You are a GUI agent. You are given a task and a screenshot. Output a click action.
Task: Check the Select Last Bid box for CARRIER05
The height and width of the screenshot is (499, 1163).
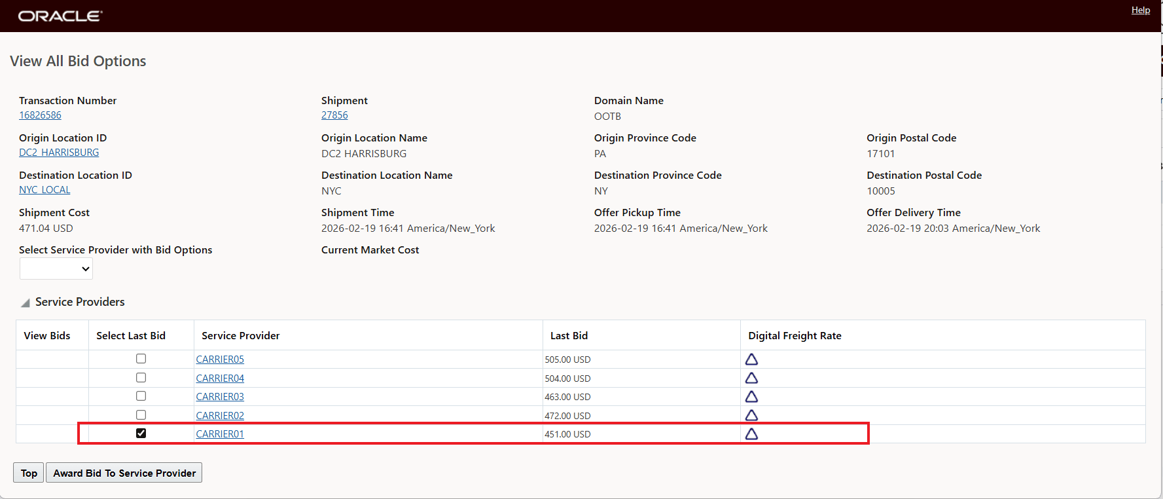141,359
